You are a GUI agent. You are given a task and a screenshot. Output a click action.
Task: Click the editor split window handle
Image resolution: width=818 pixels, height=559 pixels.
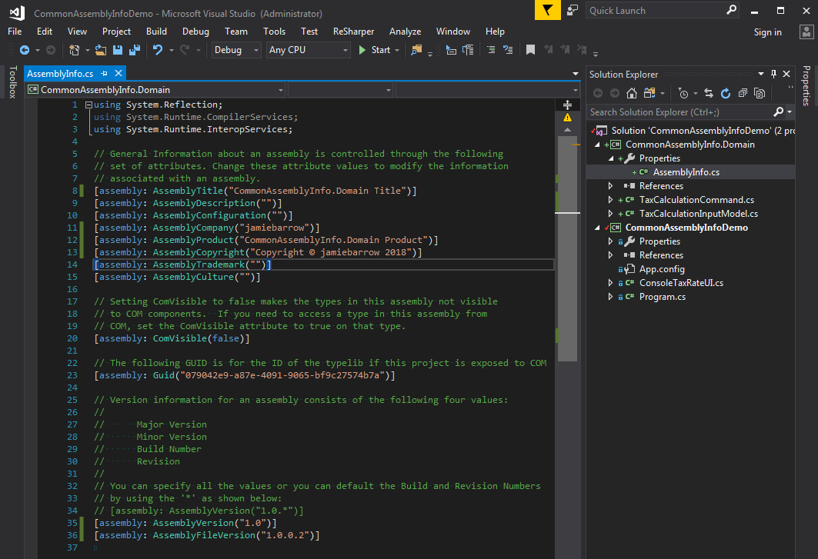point(568,105)
